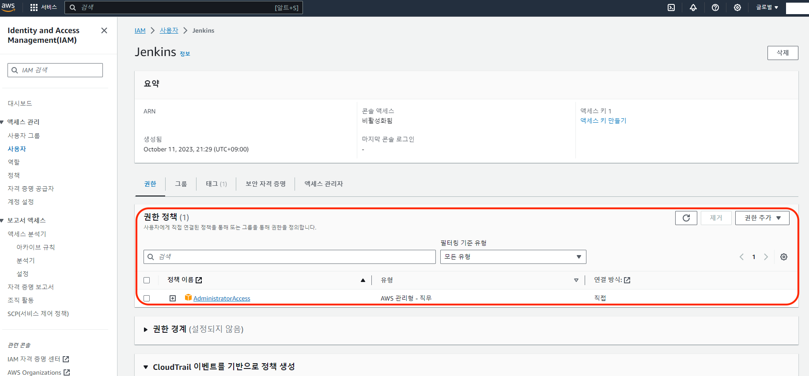Open 역할 in the sidebar
The width and height of the screenshot is (809, 376).
[14, 162]
